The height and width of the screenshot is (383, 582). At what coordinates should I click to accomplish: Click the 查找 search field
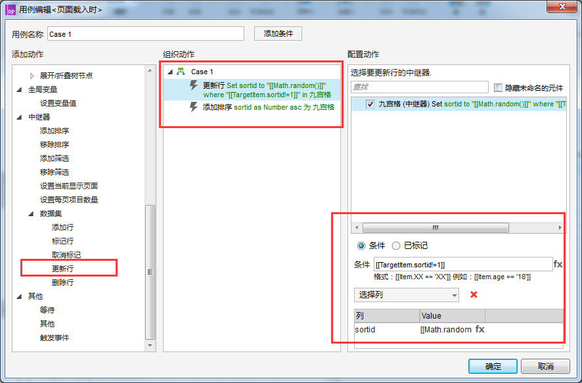420,87
